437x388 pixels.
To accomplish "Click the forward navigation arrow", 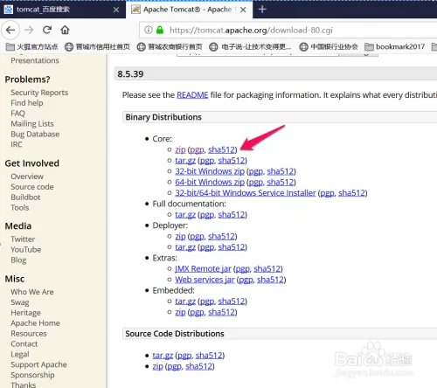I will pyautogui.click(x=29, y=30).
